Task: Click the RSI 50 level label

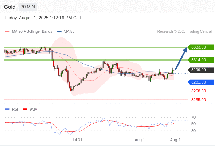Action: (x=193, y=124)
